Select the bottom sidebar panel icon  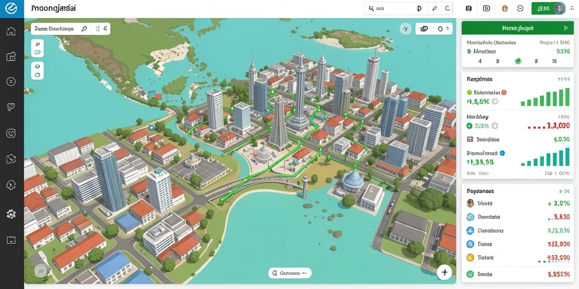(11, 240)
